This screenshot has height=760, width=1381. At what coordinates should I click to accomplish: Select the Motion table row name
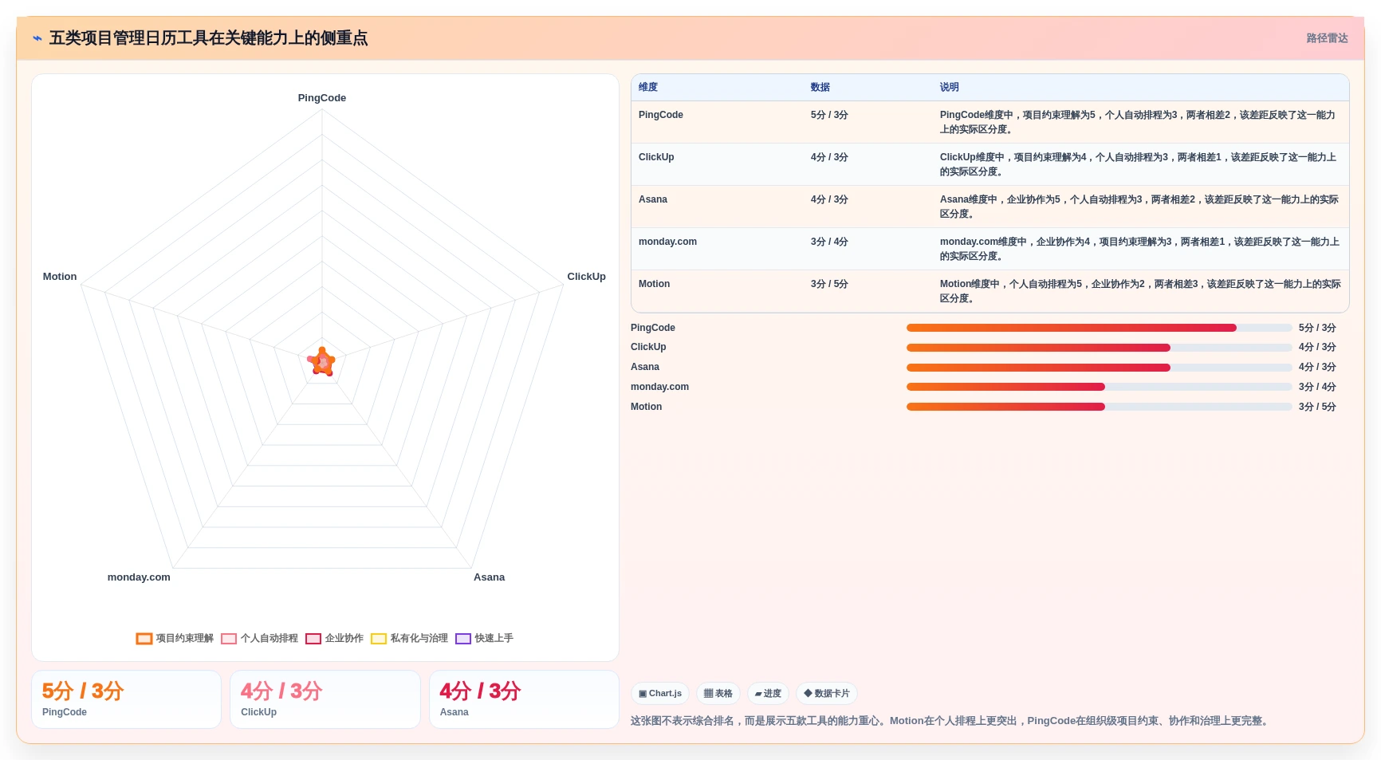tap(654, 284)
